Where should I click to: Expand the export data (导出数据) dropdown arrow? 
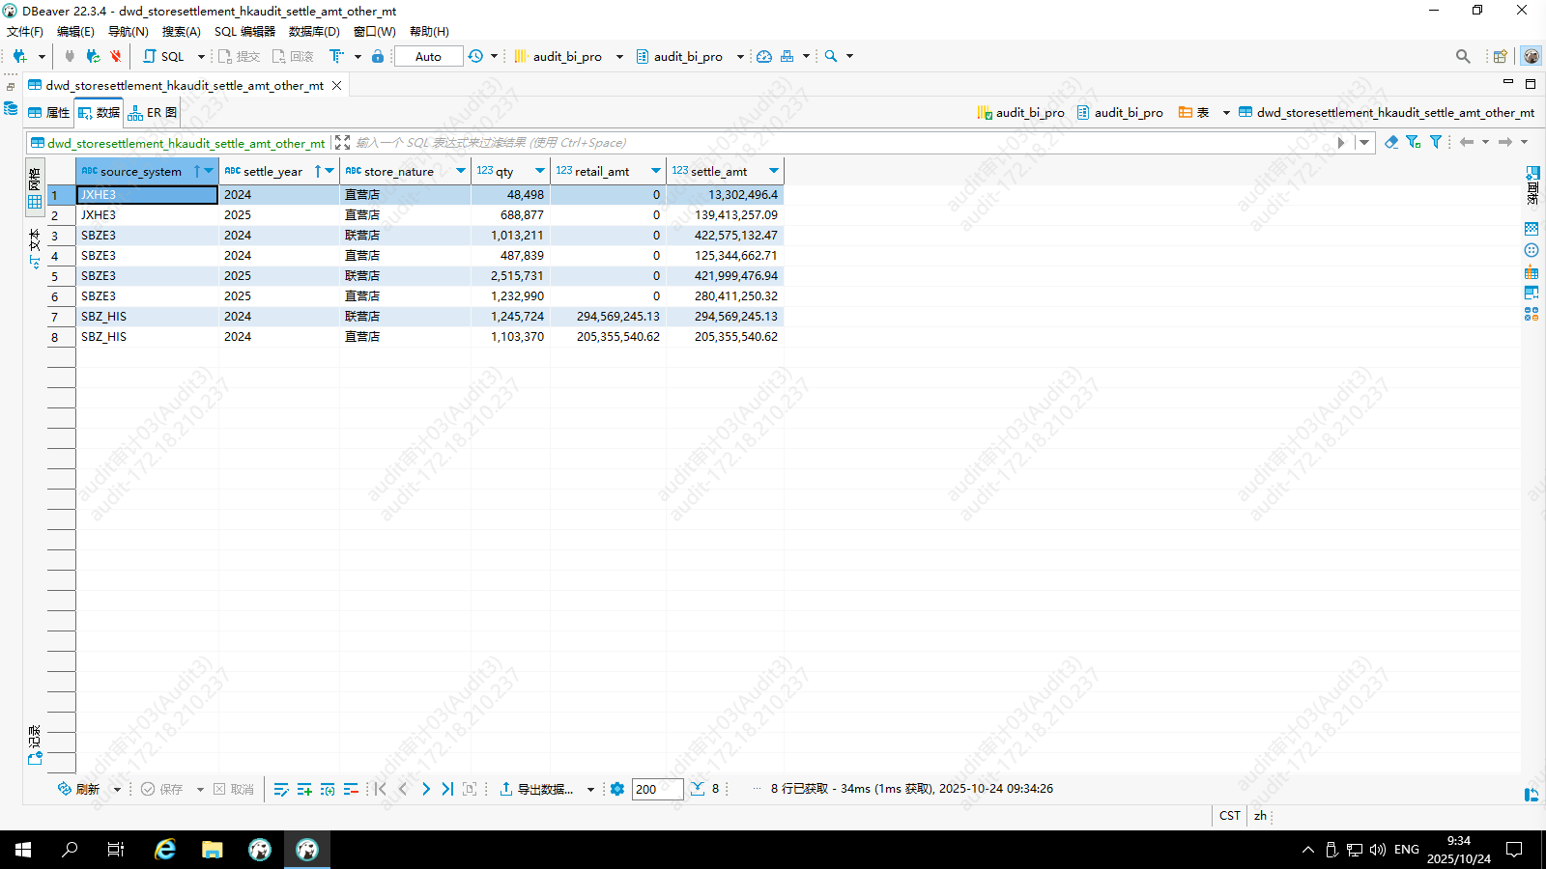point(590,790)
